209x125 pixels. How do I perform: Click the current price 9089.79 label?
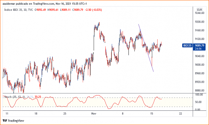pos(200,45)
